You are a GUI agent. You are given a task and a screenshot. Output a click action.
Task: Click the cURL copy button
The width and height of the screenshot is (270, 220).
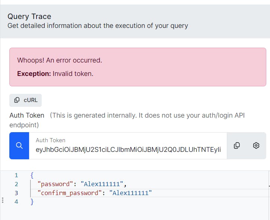[26, 100]
